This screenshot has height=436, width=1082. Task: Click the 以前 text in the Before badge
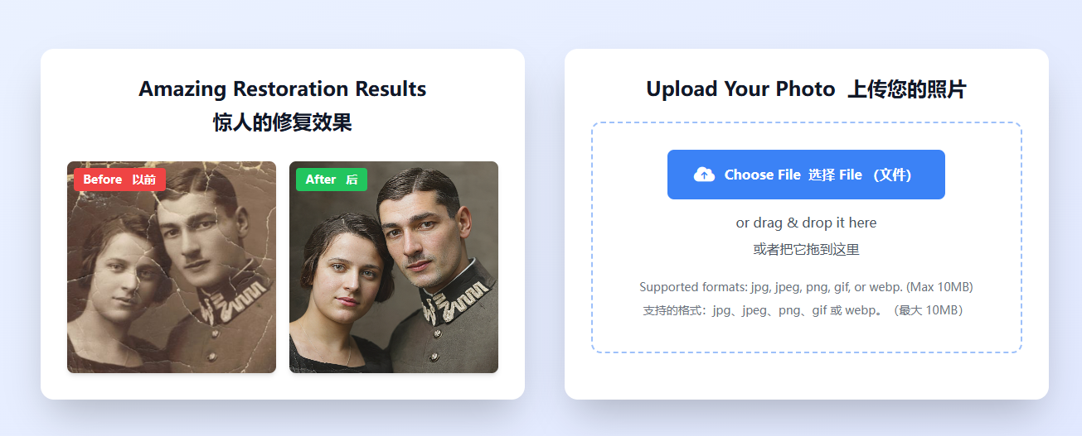[143, 180]
